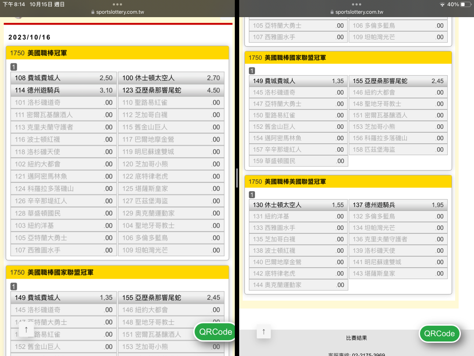Image resolution: width=474 pixels, height=356 pixels.
Task: Tap the 2023/10/16 date heading
Action: [29, 37]
